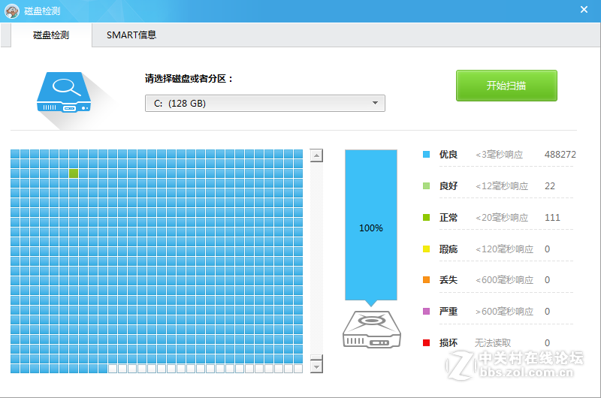Switch to the 磁盘检测 tab
601x398 pixels.
tap(51, 35)
